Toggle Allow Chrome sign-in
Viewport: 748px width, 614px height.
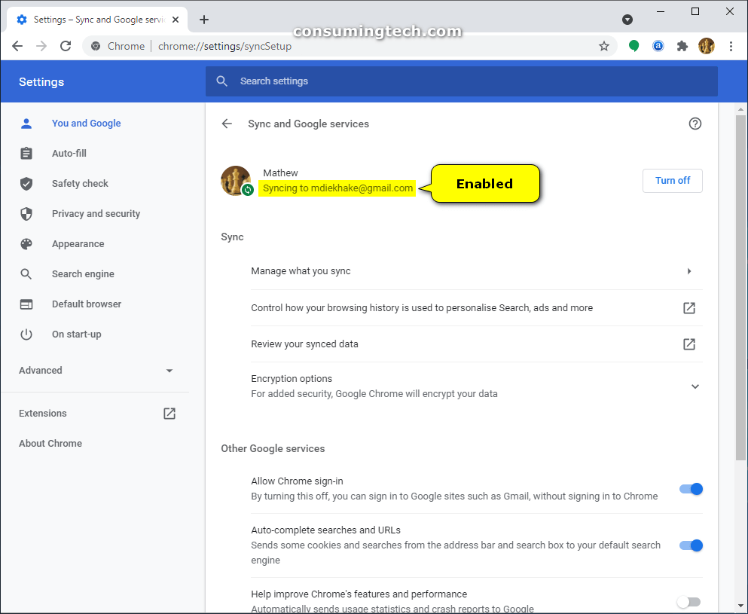click(691, 488)
